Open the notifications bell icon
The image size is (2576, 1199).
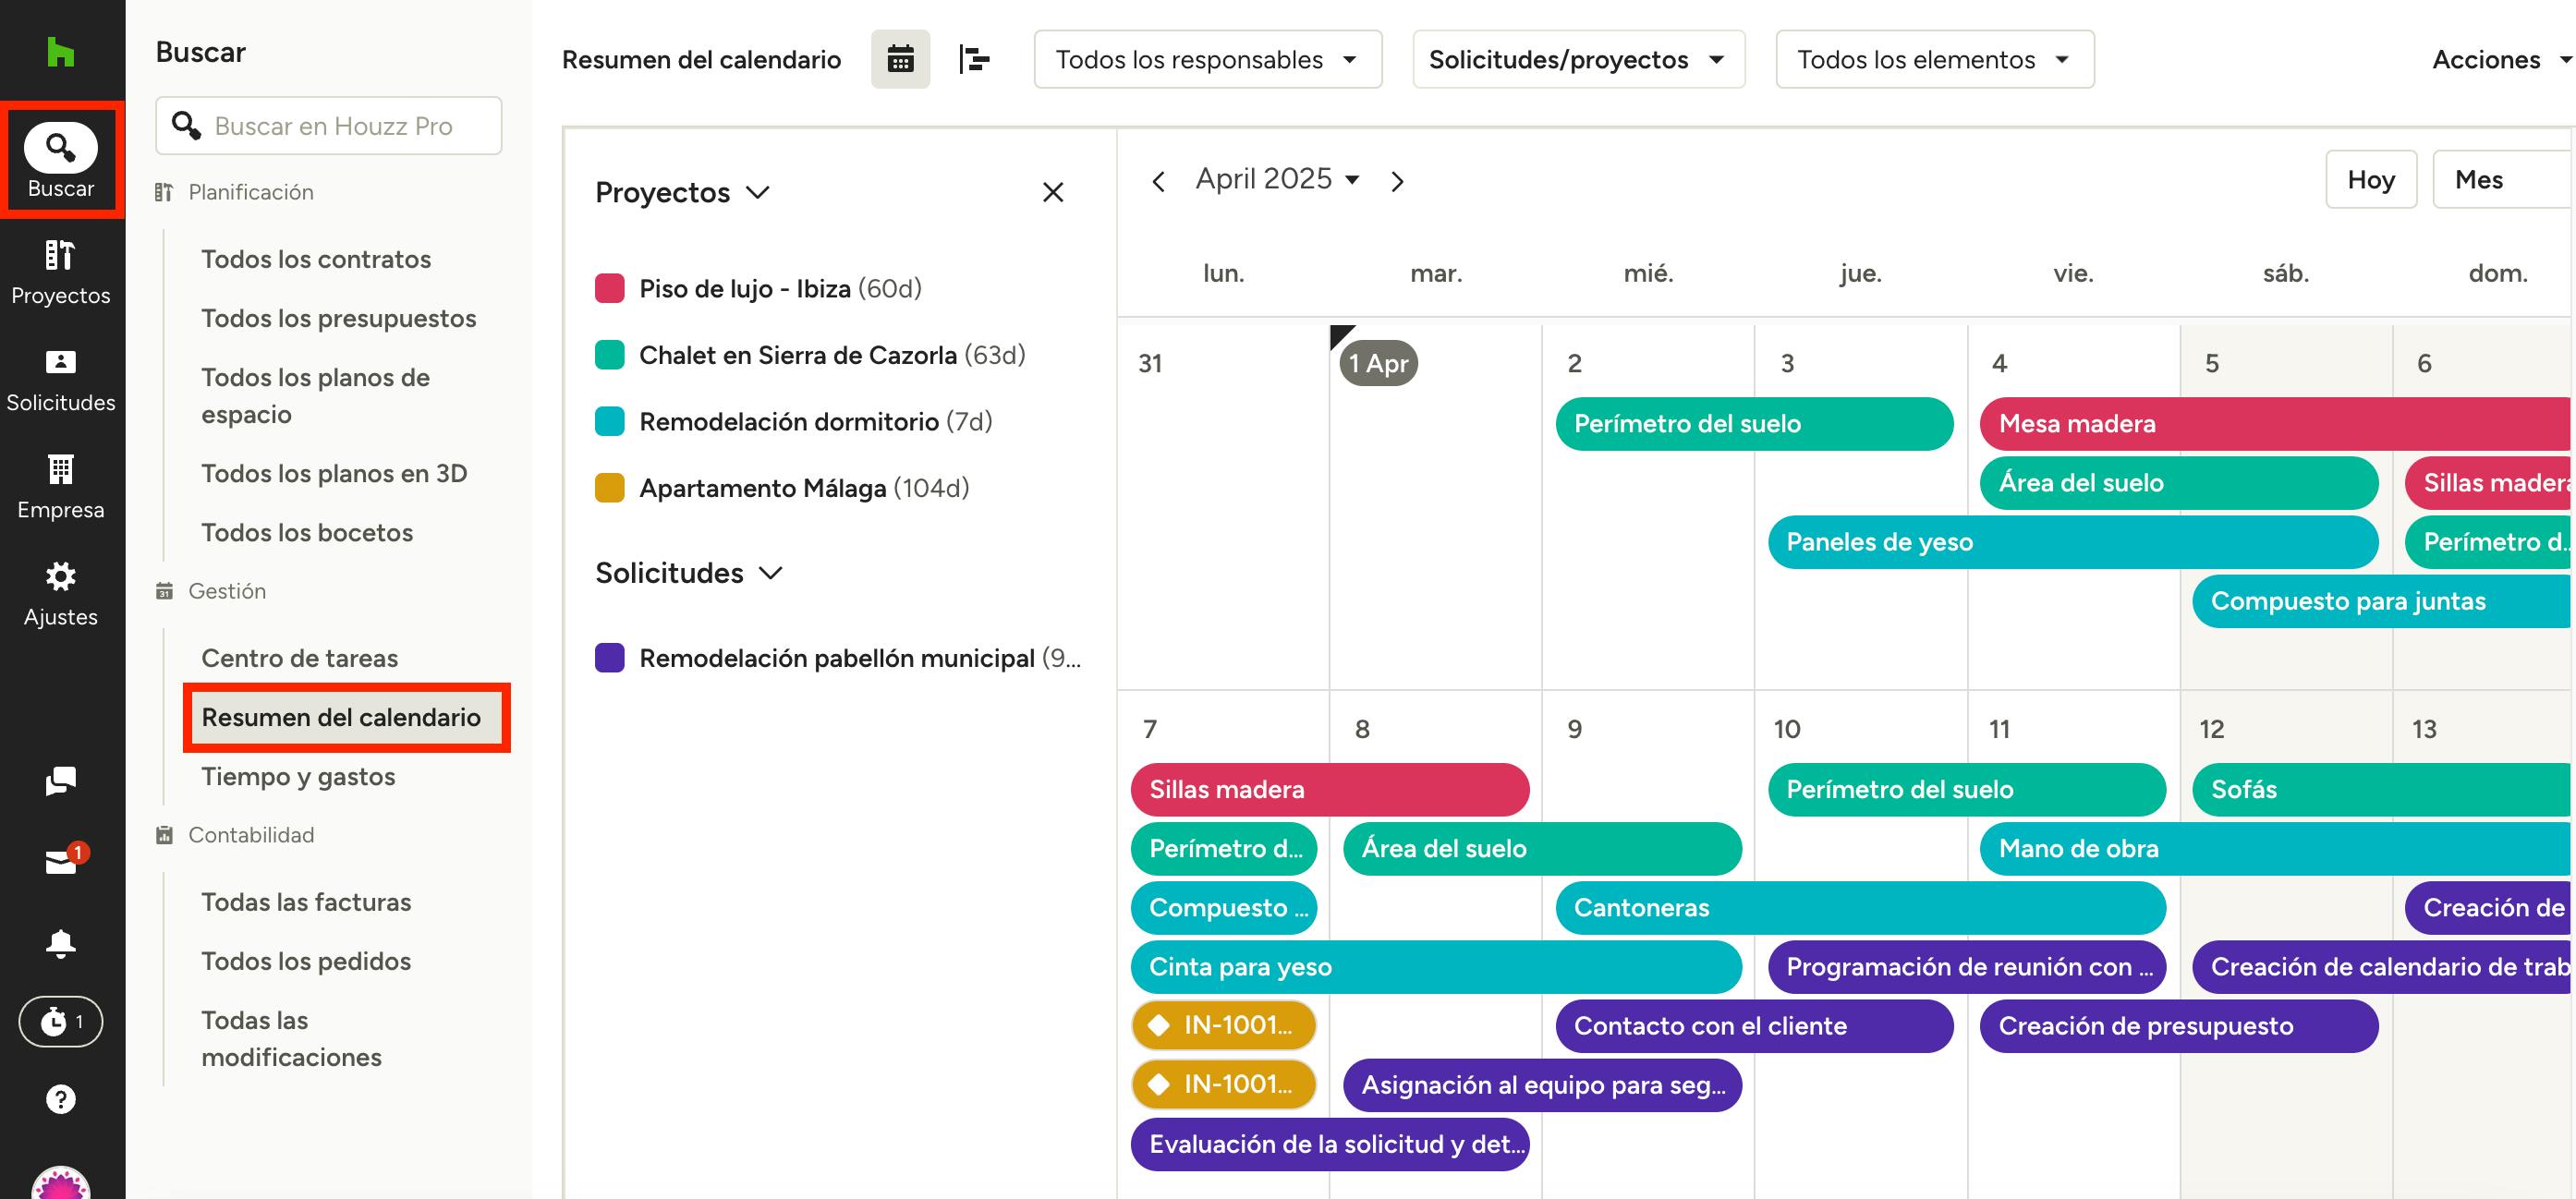61,943
